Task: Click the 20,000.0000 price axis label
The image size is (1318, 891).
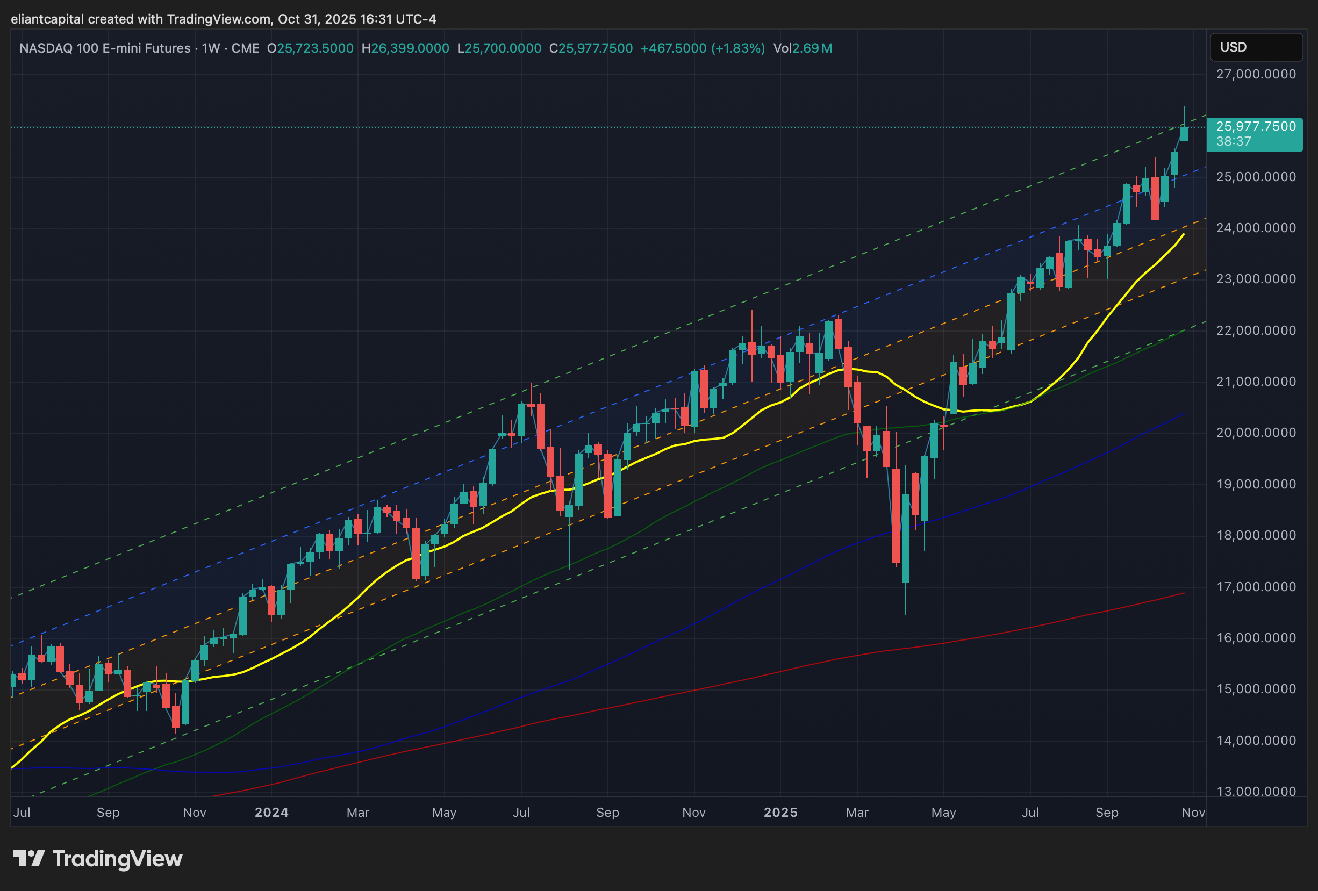Action: pyautogui.click(x=1256, y=432)
